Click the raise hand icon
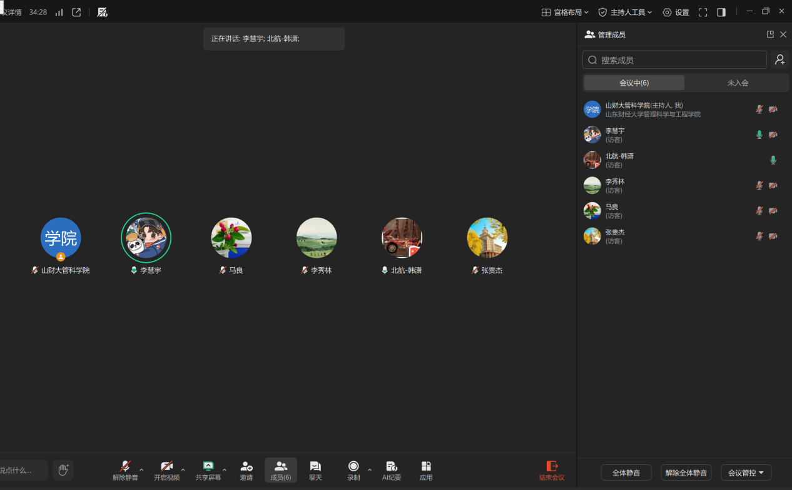 coord(63,470)
